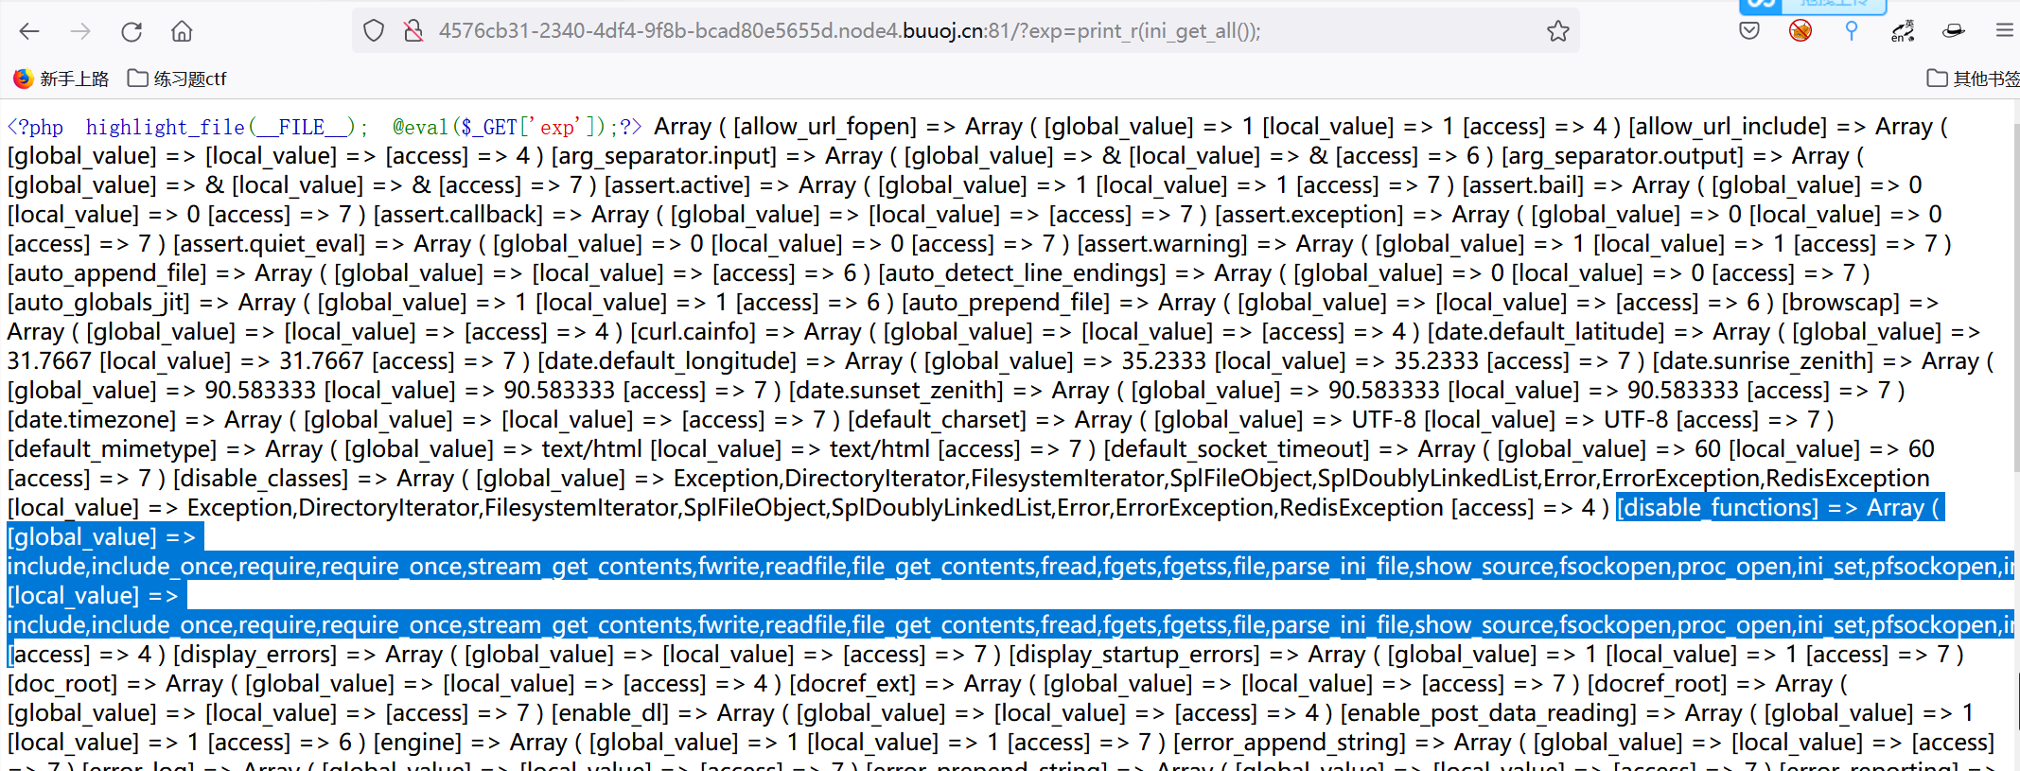Open the tracking protection shield panel
2020x771 pixels.
click(374, 31)
